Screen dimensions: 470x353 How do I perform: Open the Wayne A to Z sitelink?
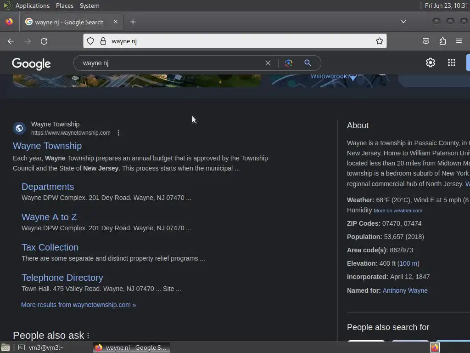[x=49, y=217]
